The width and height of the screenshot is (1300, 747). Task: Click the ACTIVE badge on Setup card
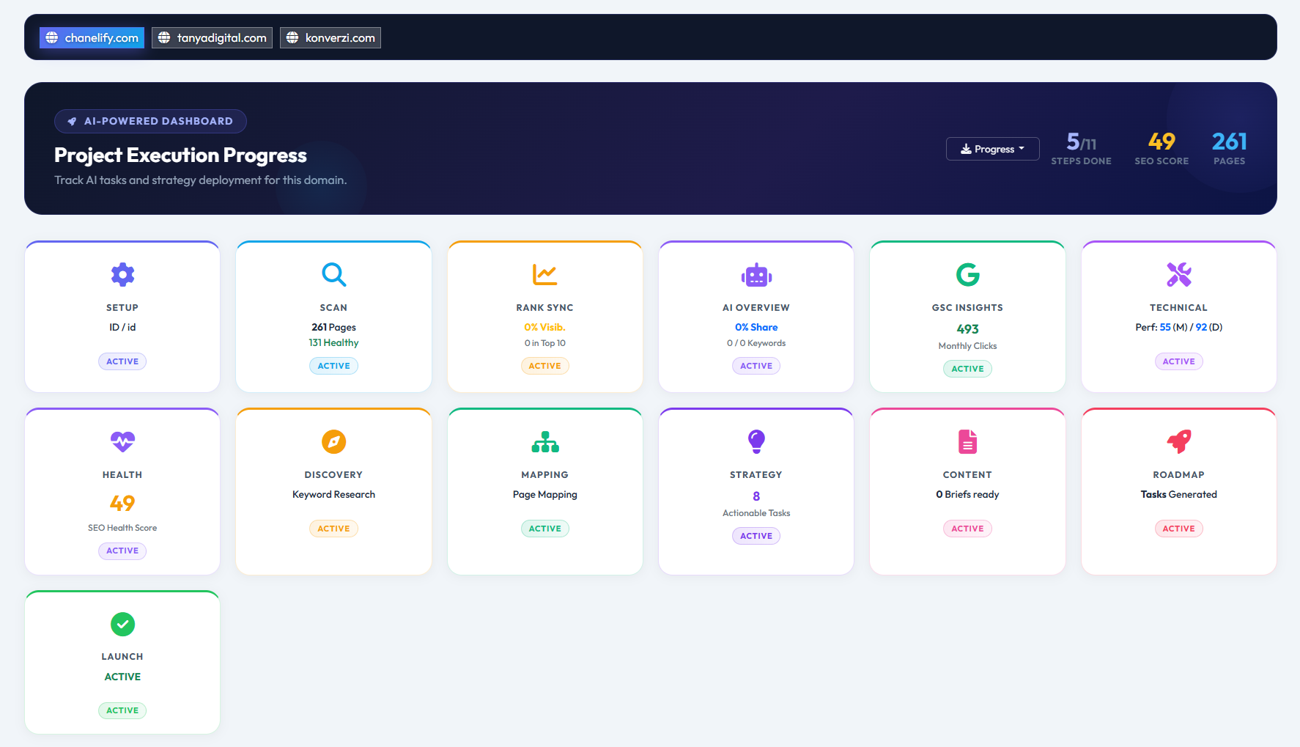pyautogui.click(x=122, y=361)
